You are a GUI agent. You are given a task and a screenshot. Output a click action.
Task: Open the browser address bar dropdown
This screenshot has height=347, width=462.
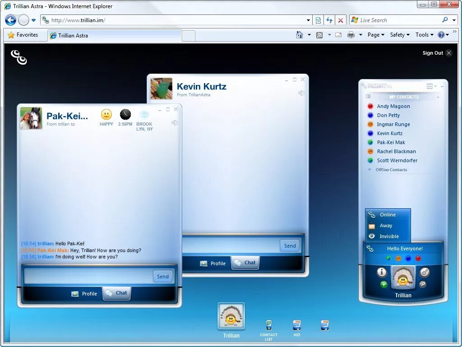coord(308,20)
